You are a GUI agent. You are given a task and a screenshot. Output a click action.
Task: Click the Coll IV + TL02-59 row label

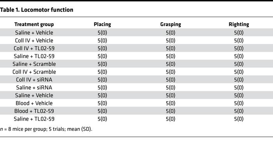tap(34, 48)
